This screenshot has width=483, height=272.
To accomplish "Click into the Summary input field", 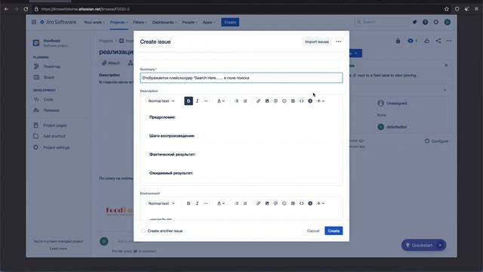I will [241, 78].
